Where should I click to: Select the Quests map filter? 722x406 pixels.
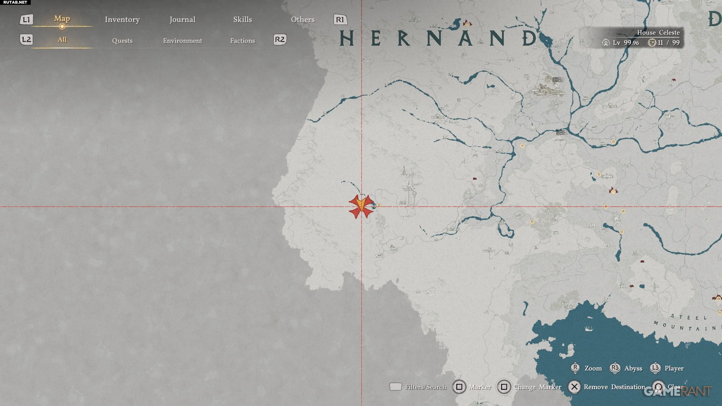pos(122,41)
